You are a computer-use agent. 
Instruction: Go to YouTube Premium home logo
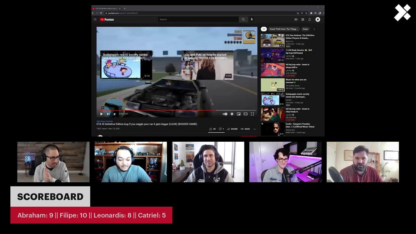coord(107,19)
